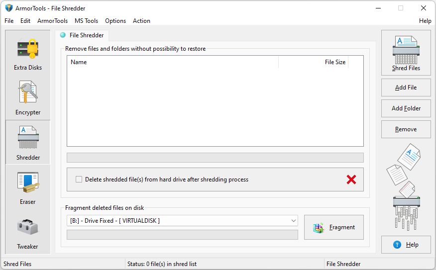The image size is (436, 270).
Task: Launch the Tweaker toolbox
Action: click(x=28, y=232)
